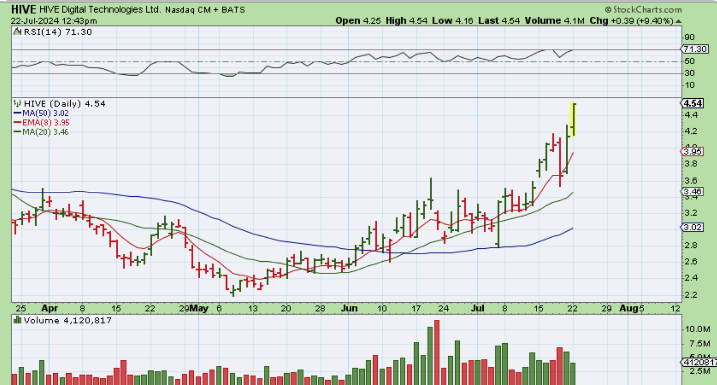The height and width of the screenshot is (385, 717).
Task: Click the 4.4 level on the price axis
Action: point(691,115)
